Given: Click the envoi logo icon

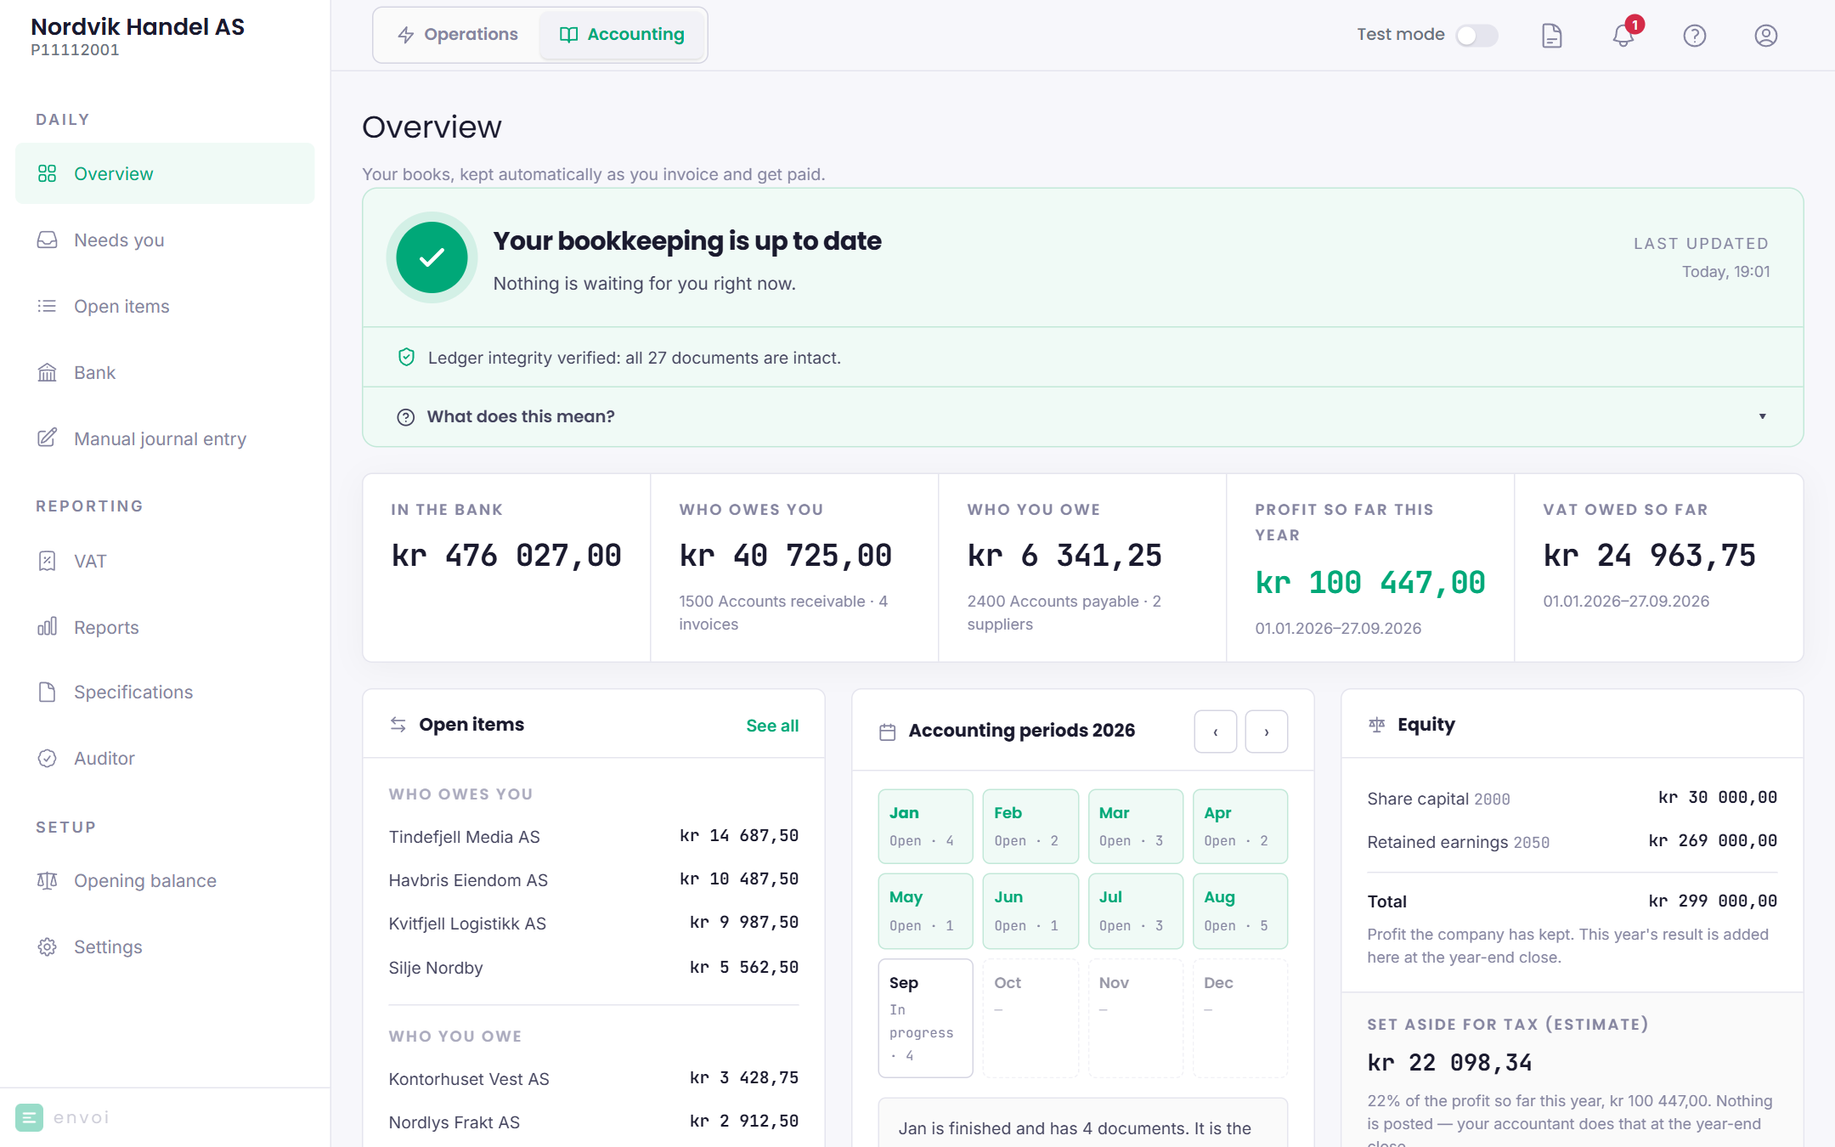Looking at the screenshot, I should [29, 1117].
